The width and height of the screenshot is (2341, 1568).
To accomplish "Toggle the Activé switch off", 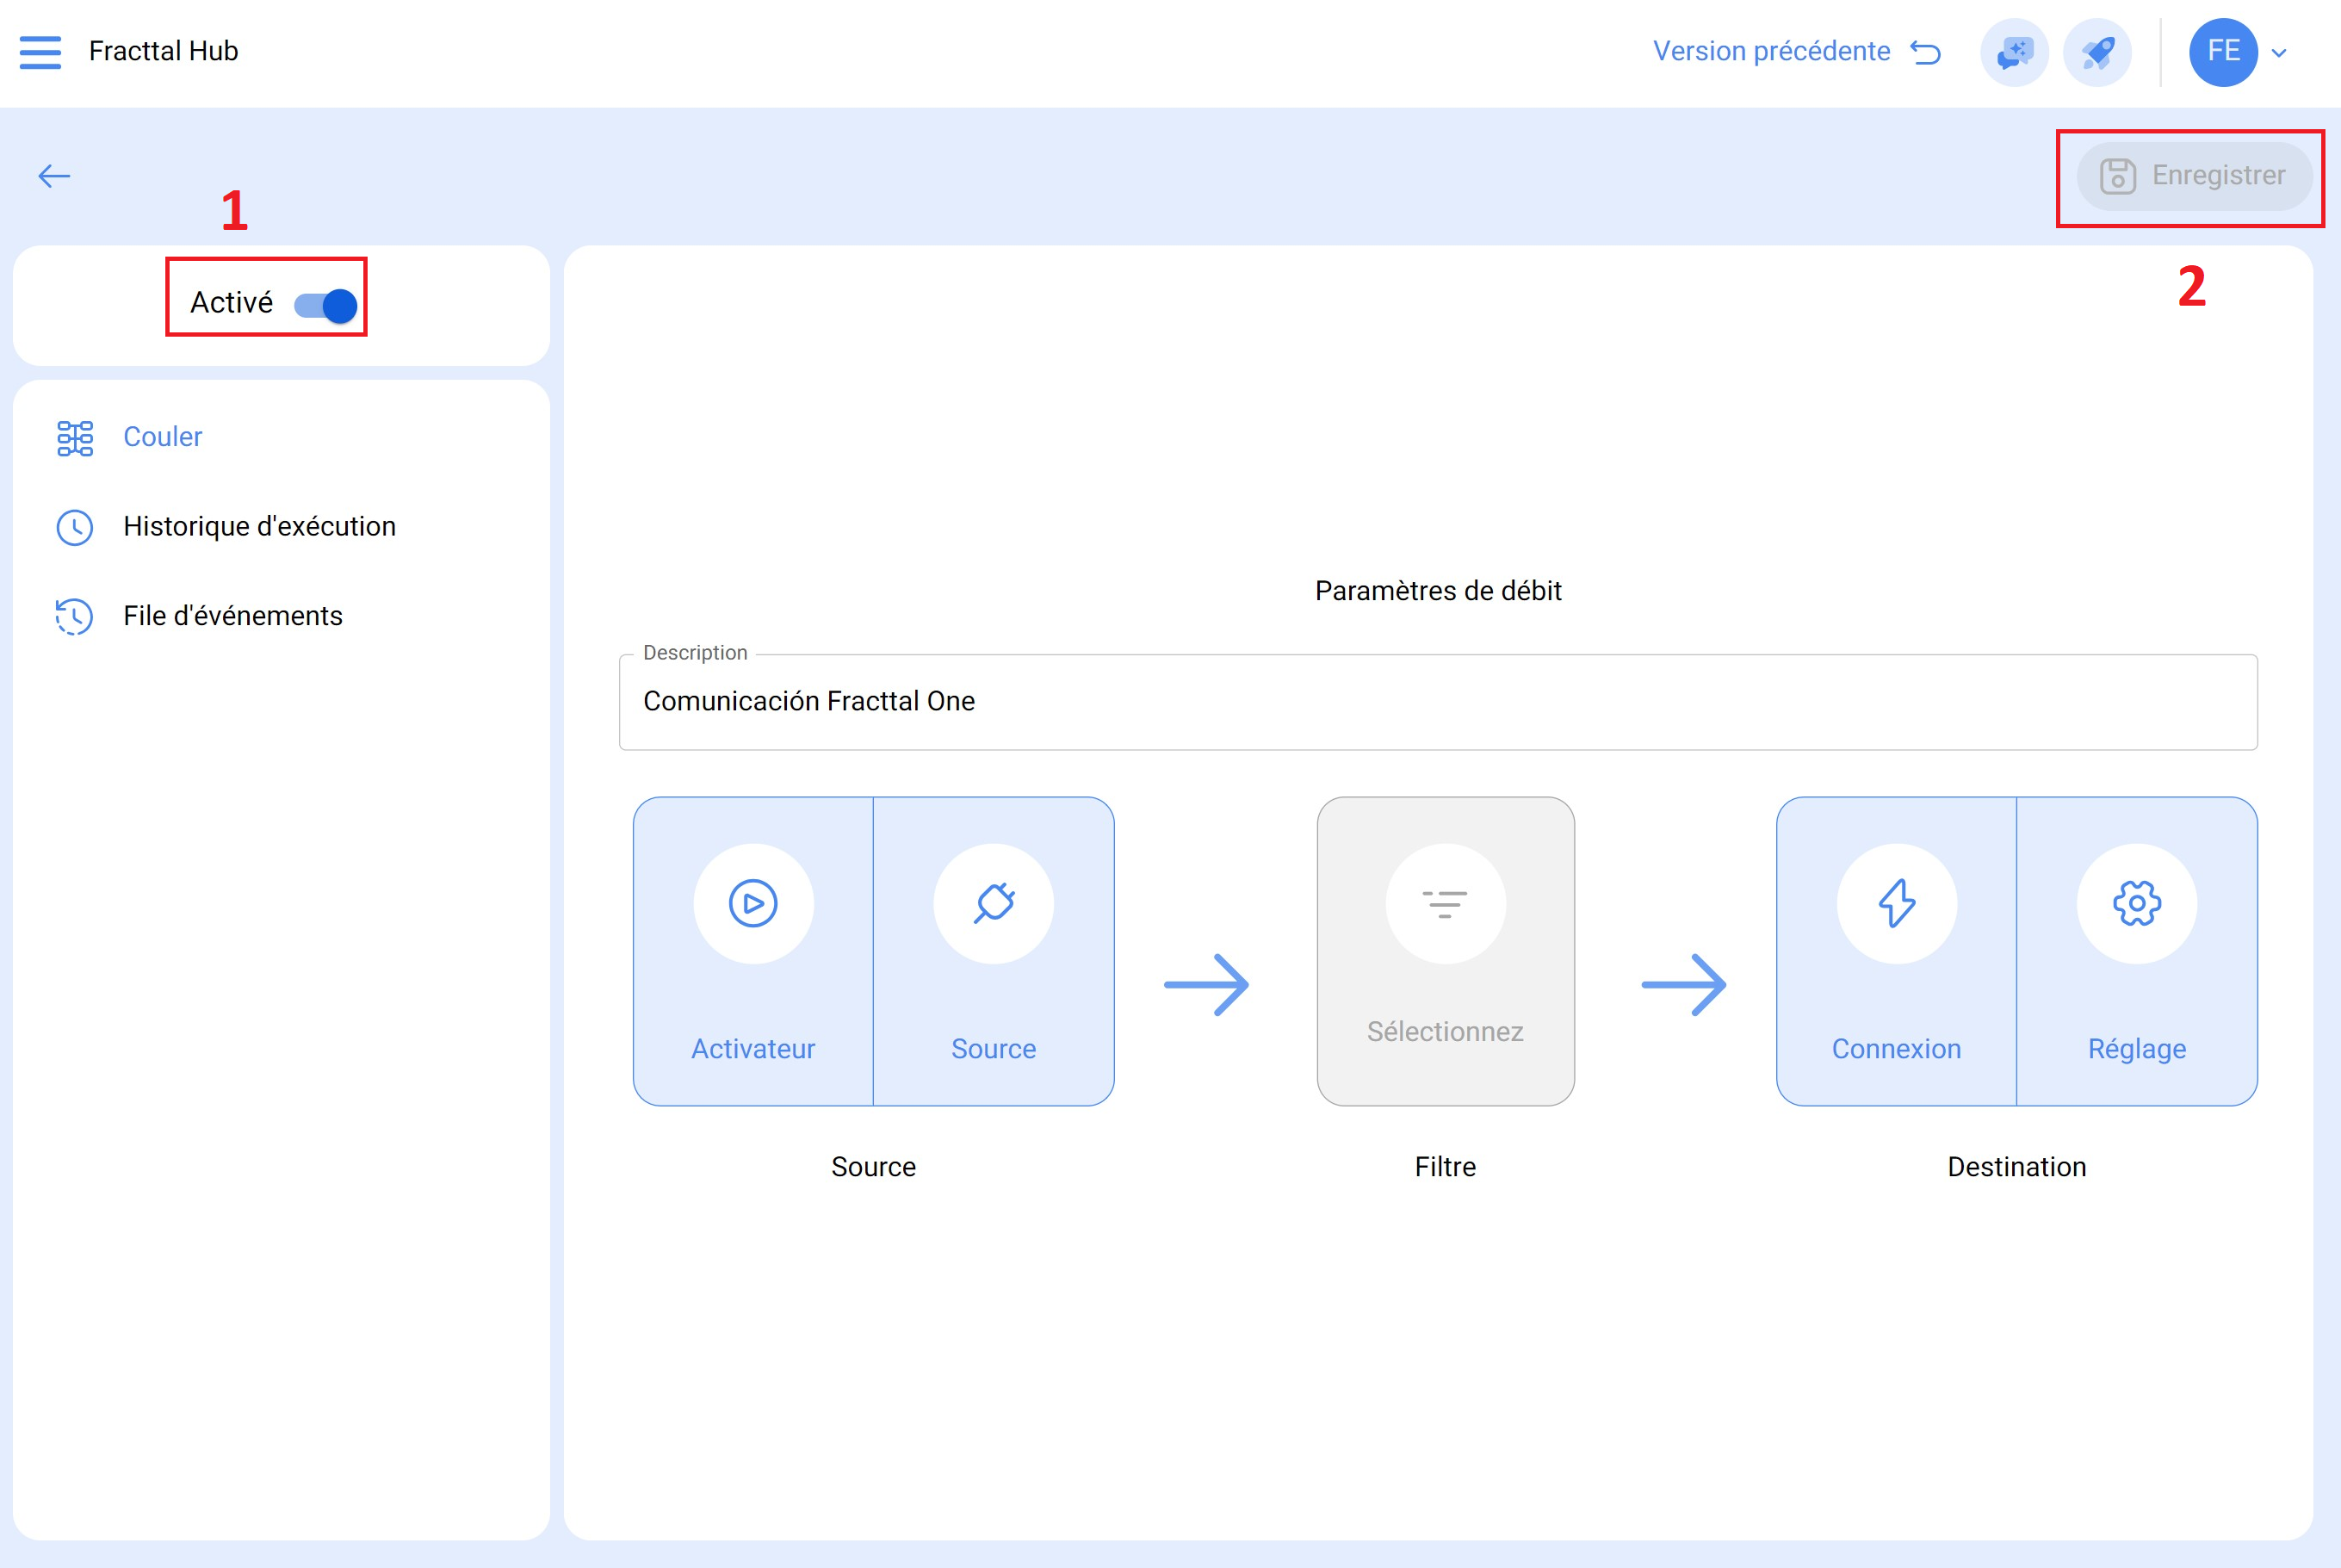I will 325,305.
